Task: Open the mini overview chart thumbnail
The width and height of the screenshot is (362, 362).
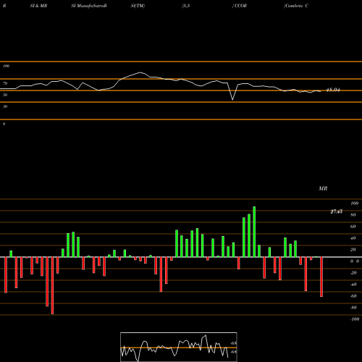Action: point(179,347)
